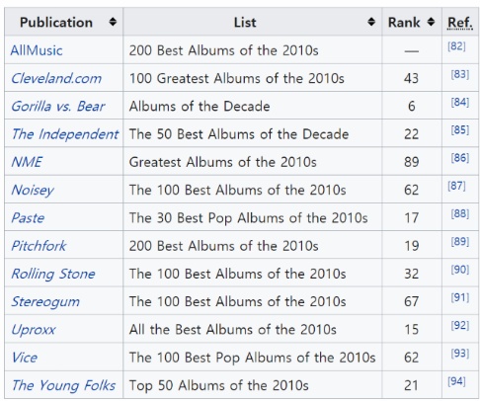Viewport: 480px width, 401px height.
Task: Open the AllMusic publication link
Action: 37,50
